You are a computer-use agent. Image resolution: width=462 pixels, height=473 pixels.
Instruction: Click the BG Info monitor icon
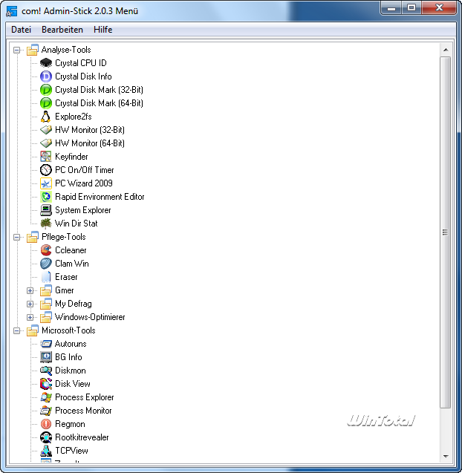tap(46, 357)
